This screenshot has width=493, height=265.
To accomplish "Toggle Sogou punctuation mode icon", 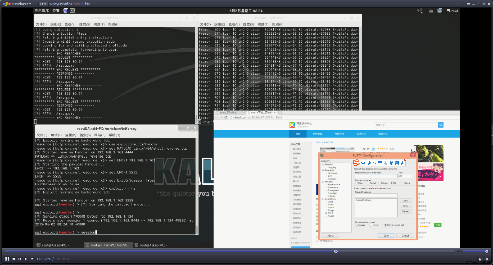I will (374, 163).
